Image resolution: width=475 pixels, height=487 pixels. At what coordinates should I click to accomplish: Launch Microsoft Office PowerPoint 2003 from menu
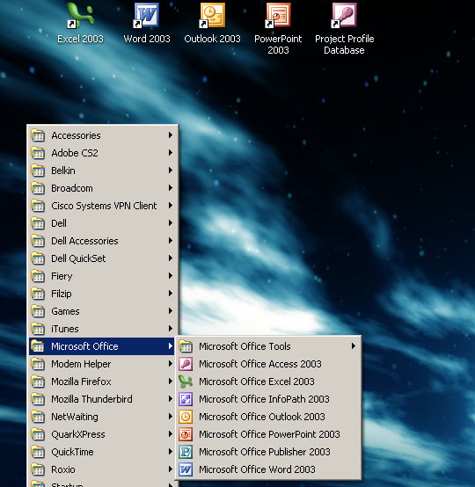coord(269,434)
